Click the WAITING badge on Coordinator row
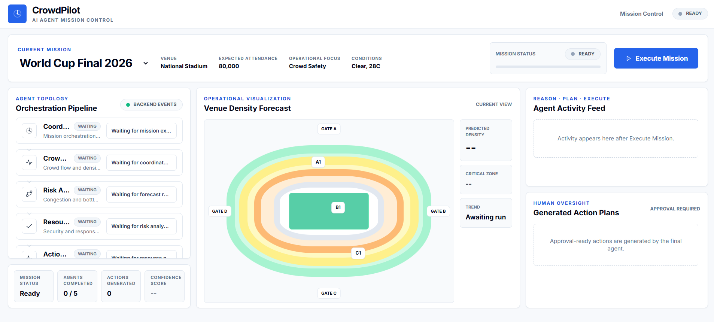714x322 pixels. [x=87, y=127]
